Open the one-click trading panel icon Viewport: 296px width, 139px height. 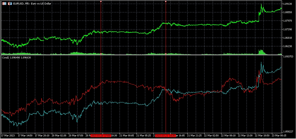tap(10, 4)
